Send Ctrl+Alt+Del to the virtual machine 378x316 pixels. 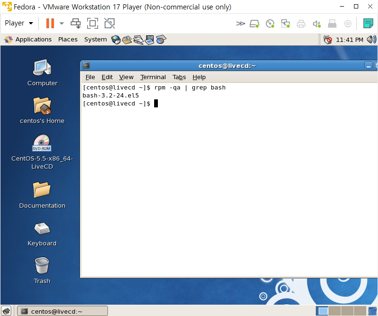[x=76, y=24]
